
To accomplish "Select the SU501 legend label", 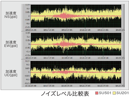I will [105, 93].
